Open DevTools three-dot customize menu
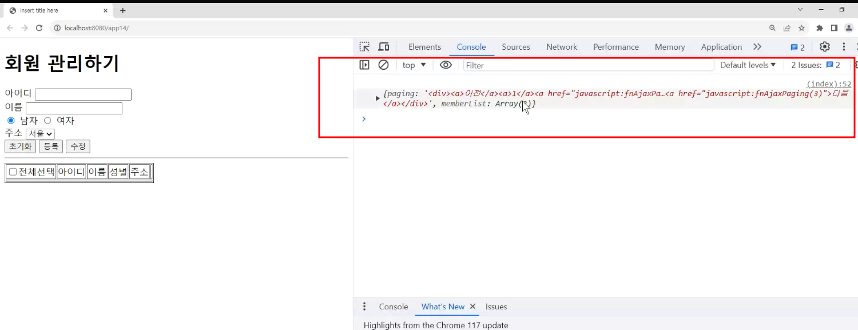The image size is (858, 330). tap(844, 47)
